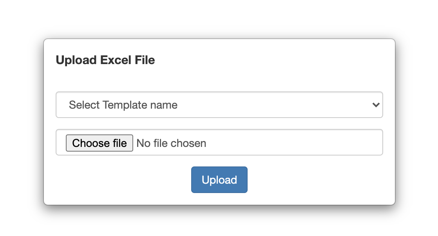The image size is (438, 236).
Task: Select the 'Select Template name' placeholder text
Action: pyautogui.click(x=123, y=105)
